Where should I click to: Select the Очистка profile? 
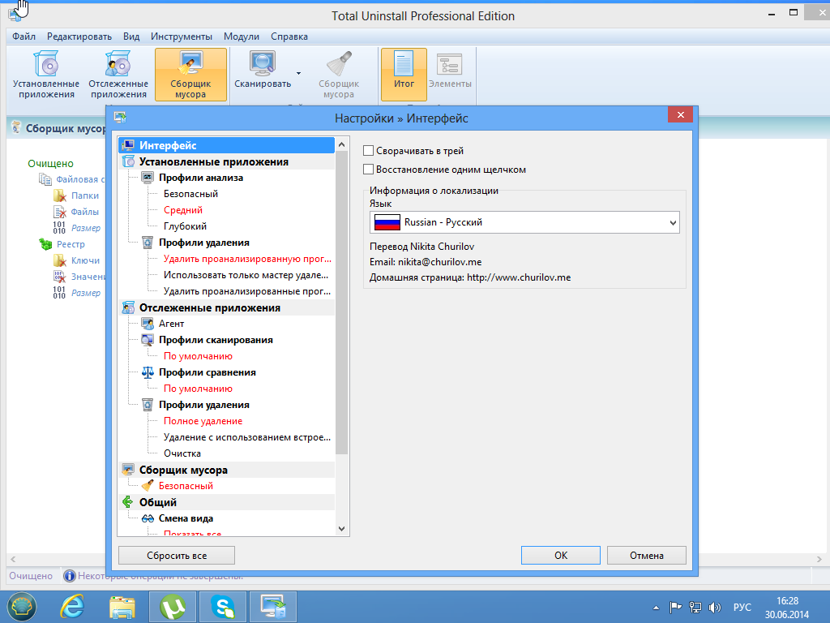(x=182, y=453)
